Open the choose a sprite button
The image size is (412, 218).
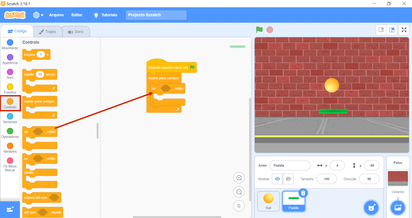click(x=371, y=208)
